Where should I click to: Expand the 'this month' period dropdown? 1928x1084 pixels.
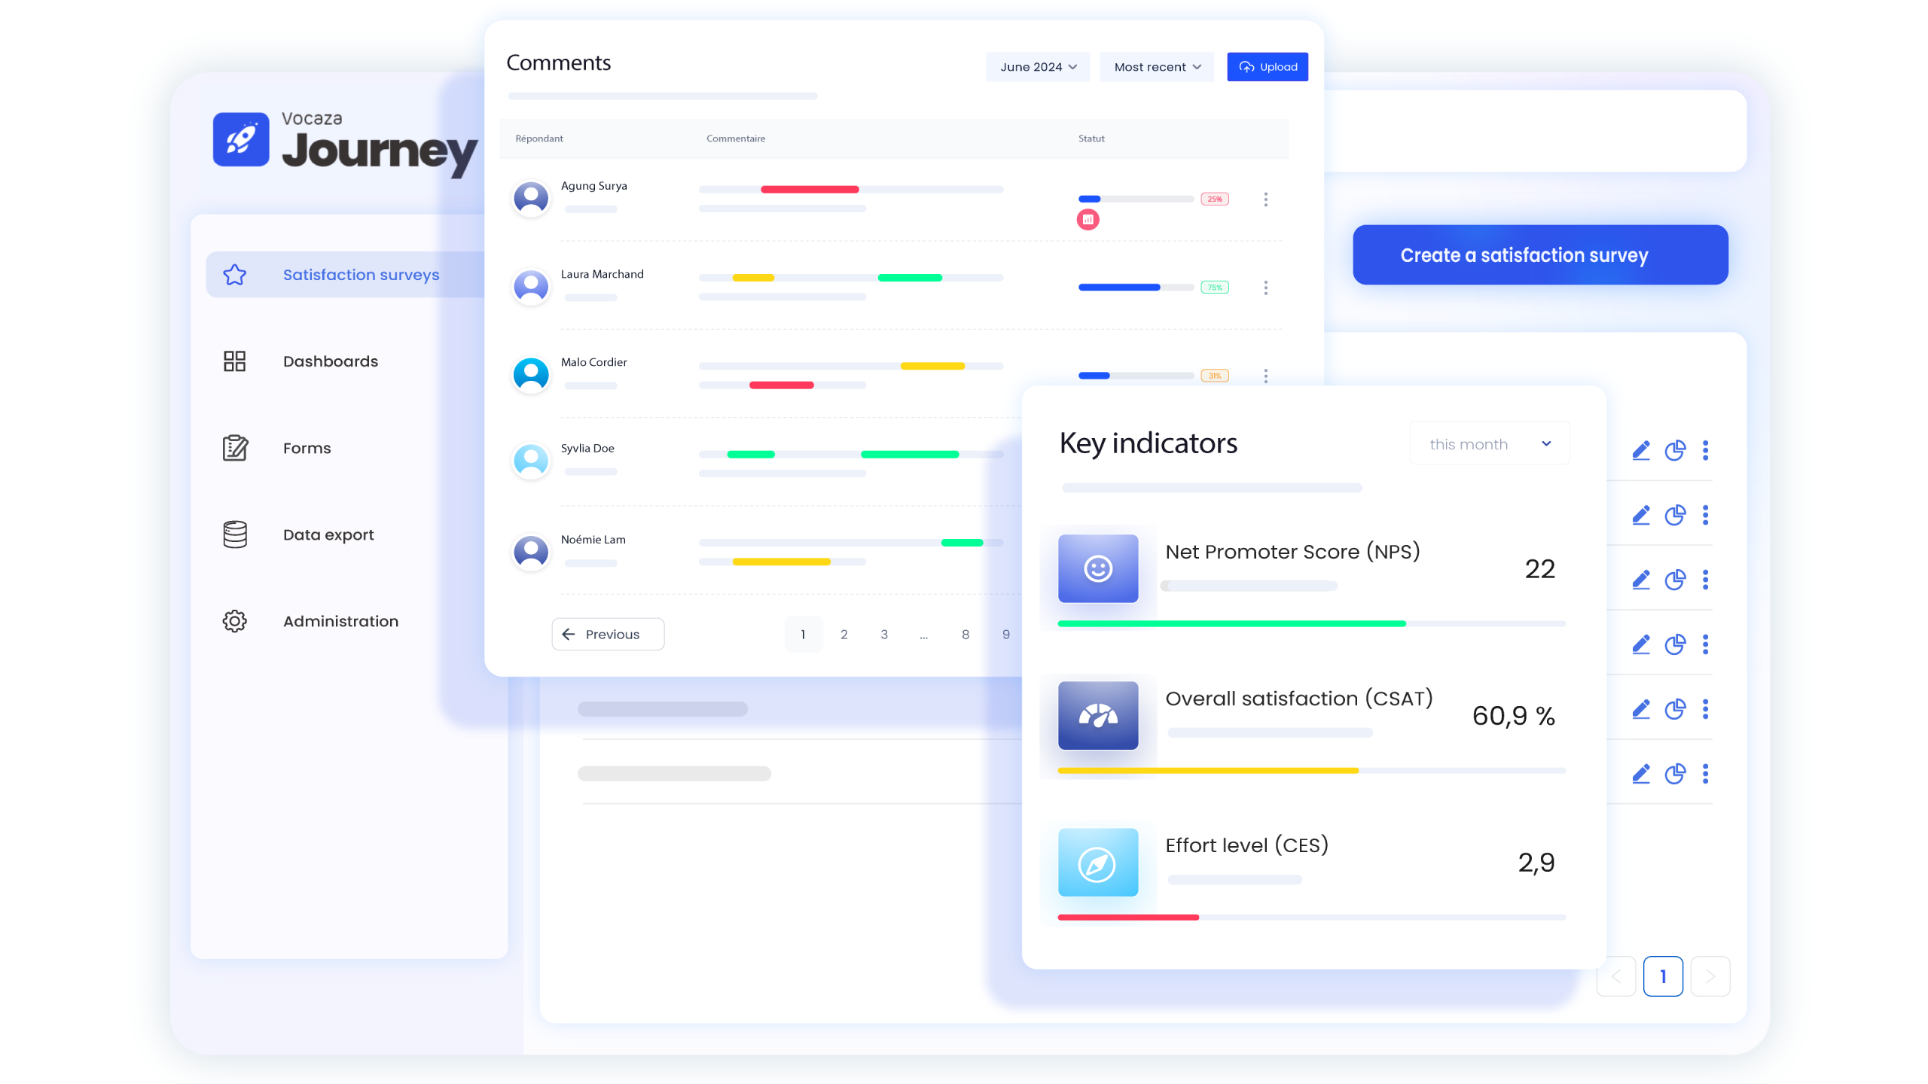(1489, 444)
